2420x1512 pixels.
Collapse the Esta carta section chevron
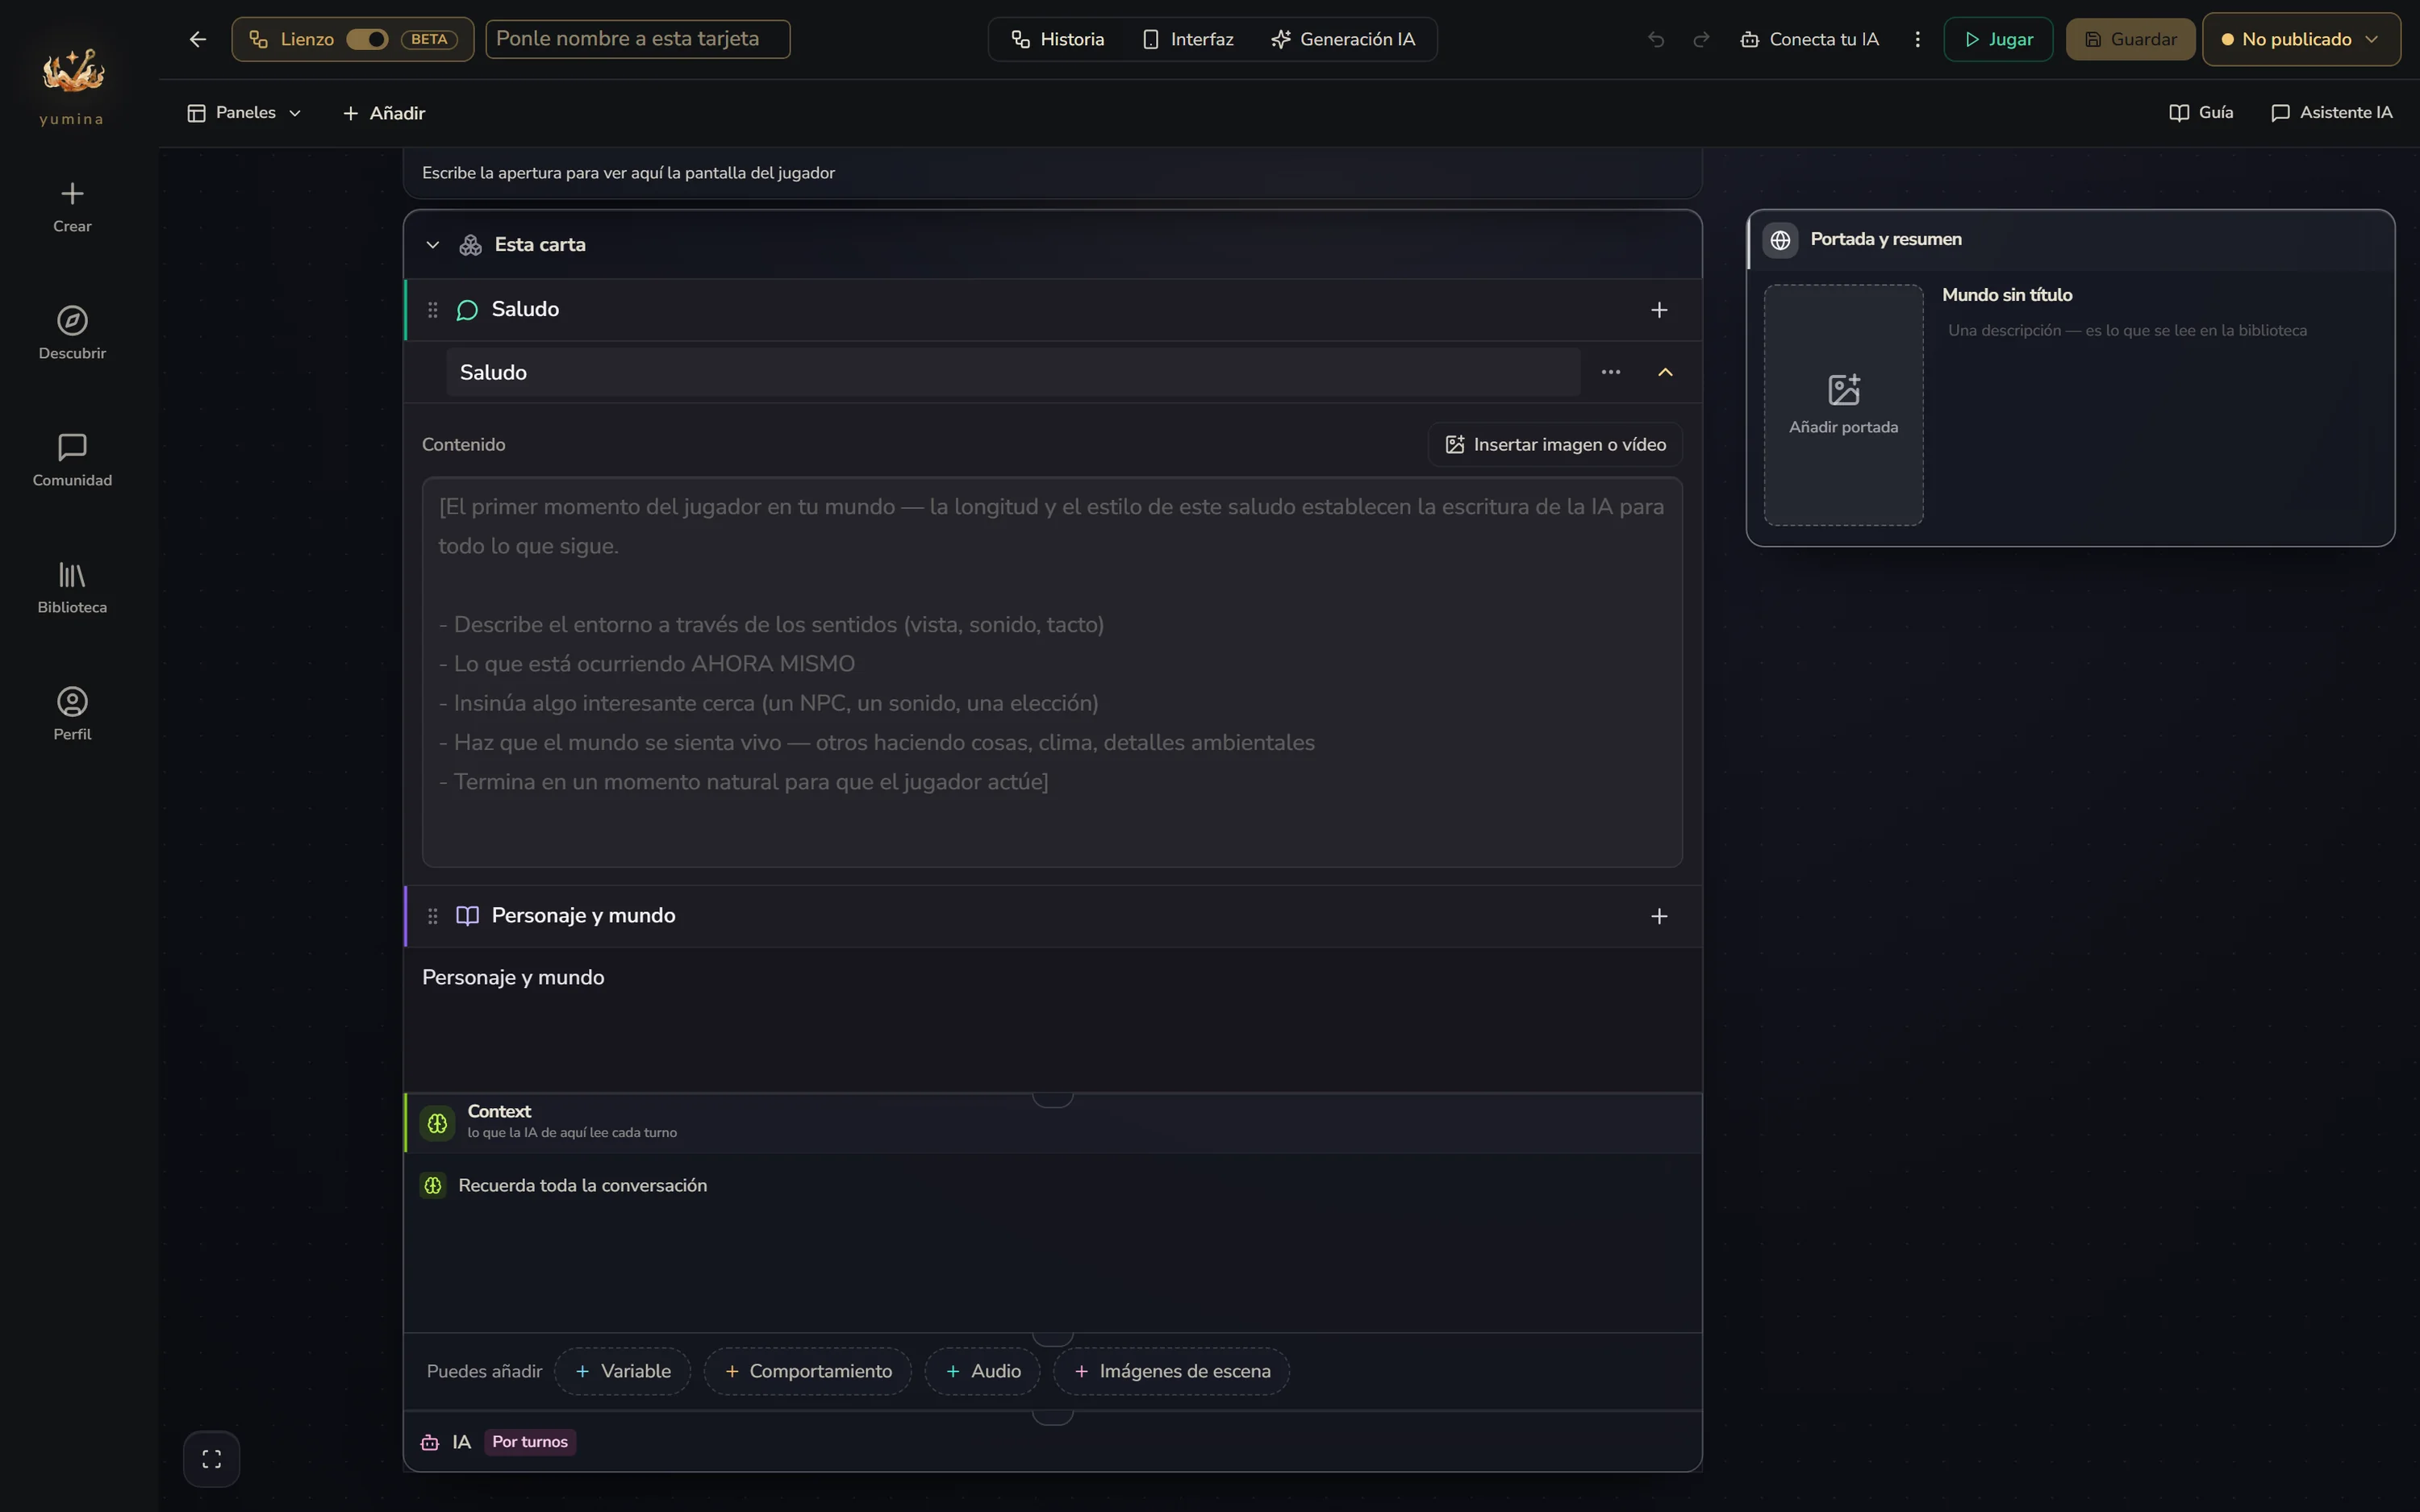pyautogui.click(x=433, y=245)
